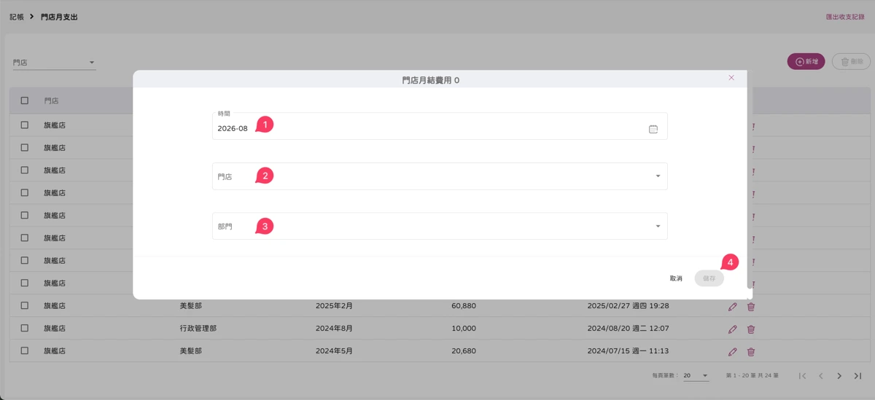Check the box for the 美髮部 2025年2月 row
This screenshot has width=875, height=400.
coord(25,305)
